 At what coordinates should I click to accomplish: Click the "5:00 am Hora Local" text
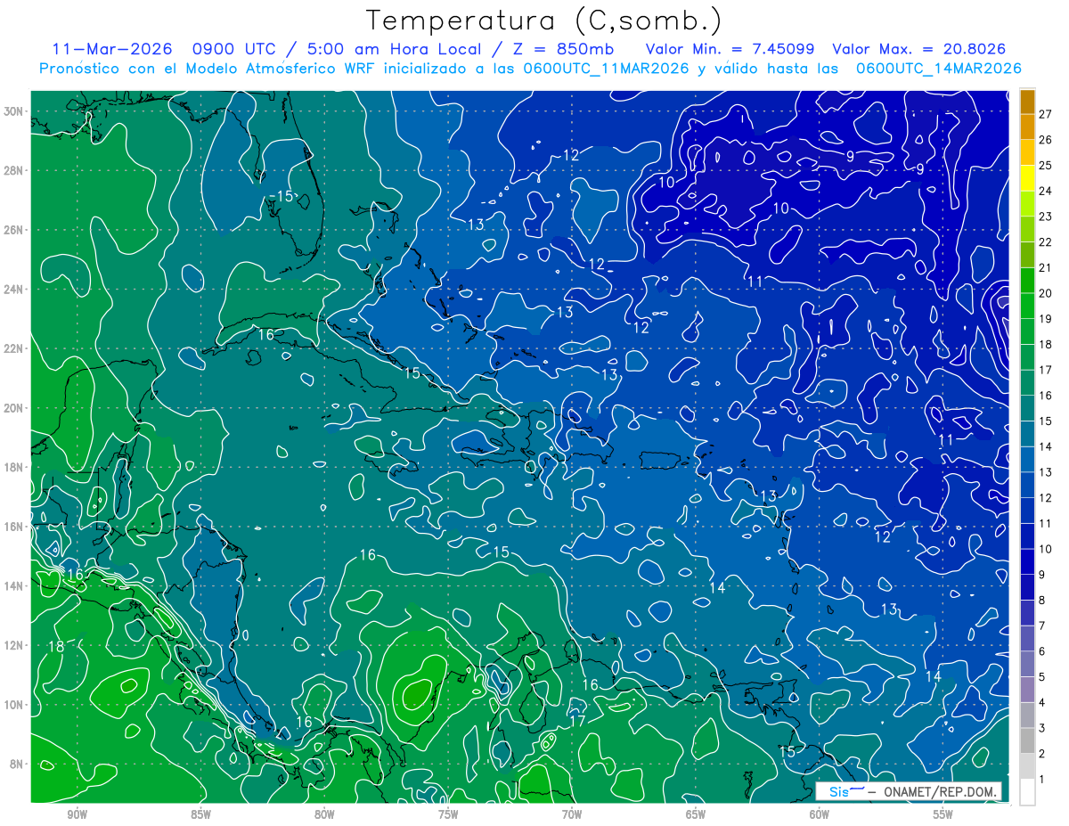pos(393,48)
